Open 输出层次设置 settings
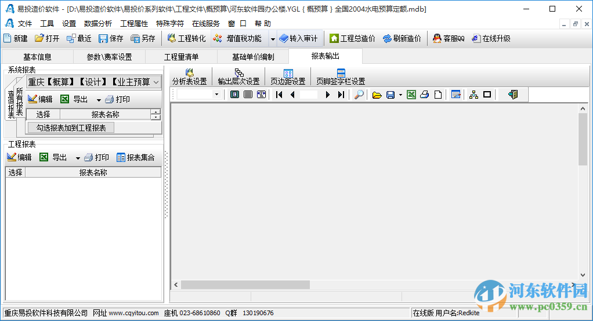 coord(238,77)
